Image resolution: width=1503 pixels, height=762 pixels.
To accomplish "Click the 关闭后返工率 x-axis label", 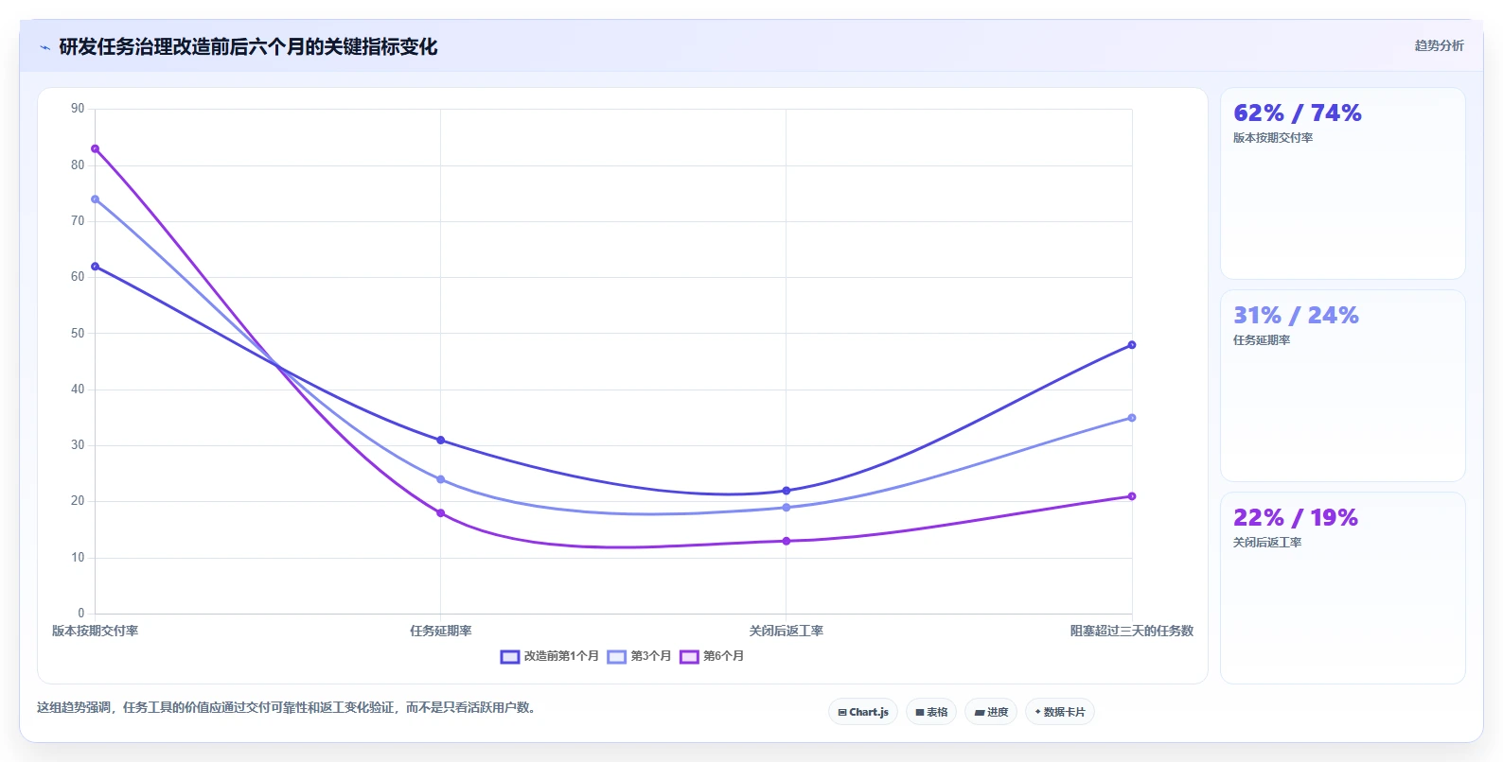I will click(786, 631).
